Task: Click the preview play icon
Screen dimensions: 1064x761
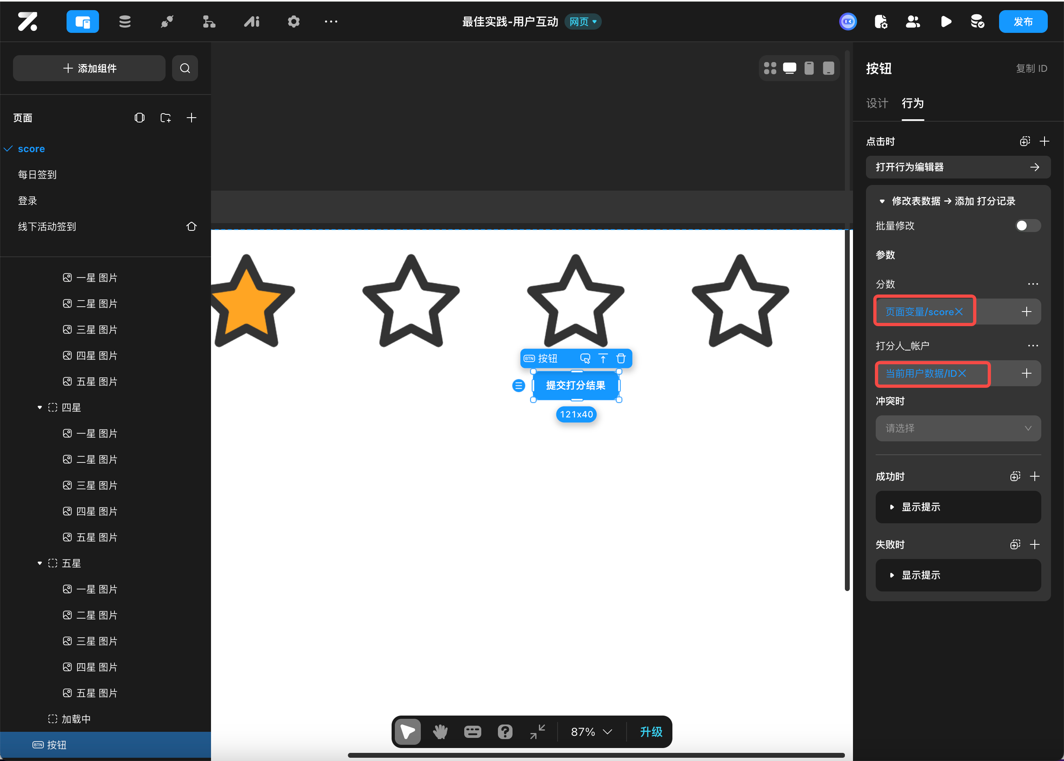Action: [946, 21]
